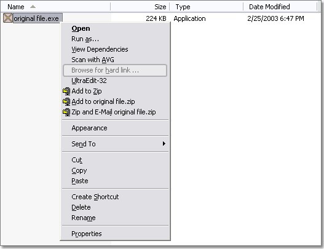This screenshot has width=324, height=249.
Task: Choose Cut from the context menu
Action: 115,160
